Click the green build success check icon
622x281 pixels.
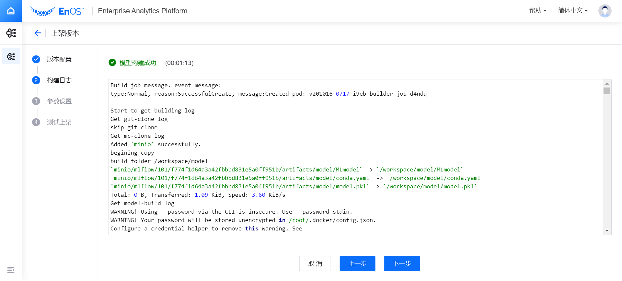click(112, 63)
